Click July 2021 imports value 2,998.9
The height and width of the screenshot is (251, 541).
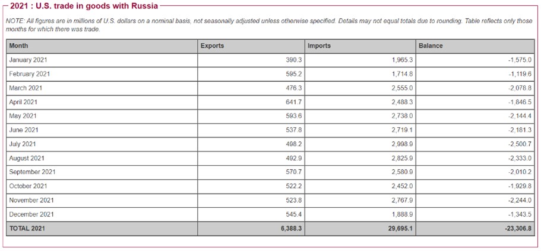click(x=402, y=144)
